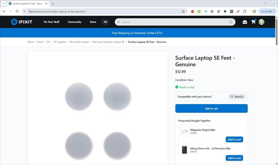Click the user profile avatar

(x=261, y=22)
